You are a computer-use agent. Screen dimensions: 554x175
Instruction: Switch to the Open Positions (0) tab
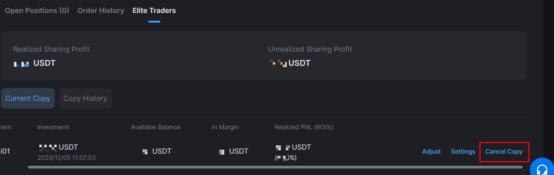37,11
